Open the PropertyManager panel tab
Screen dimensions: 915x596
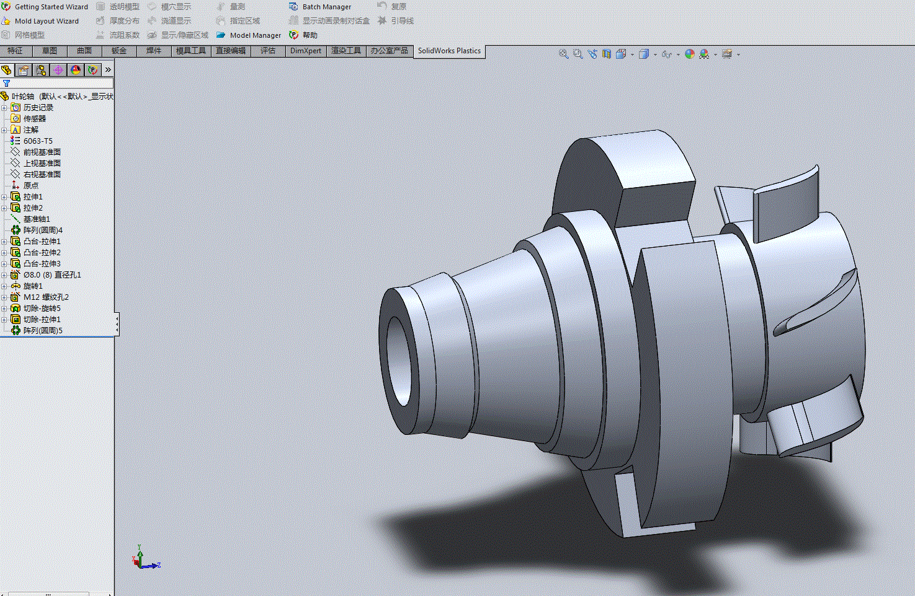coord(24,70)
